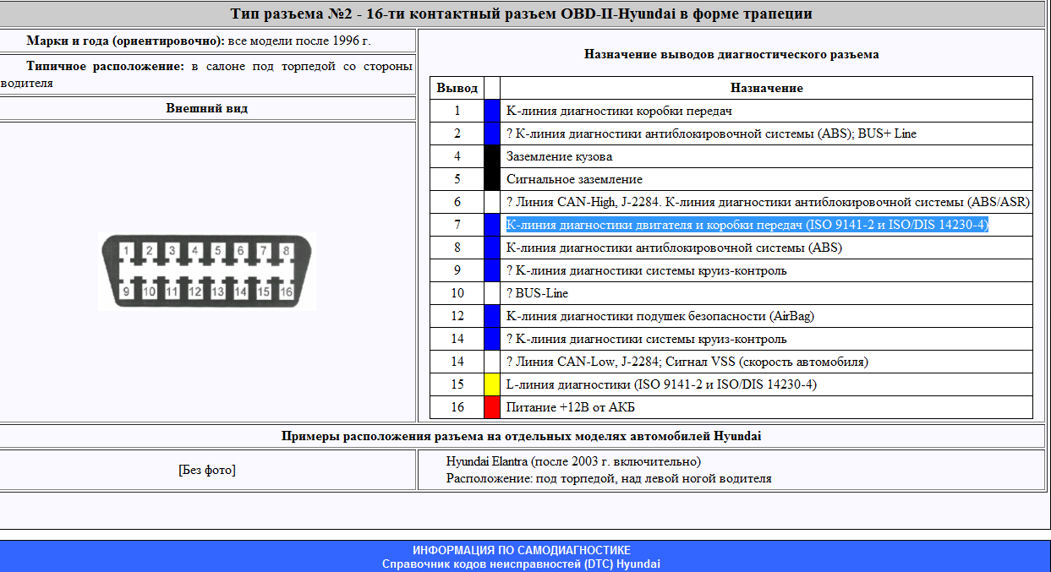This screenshot has width=1051, height=572.
Task: Click the blue color cell for pin 7
Action: (492, 225)
